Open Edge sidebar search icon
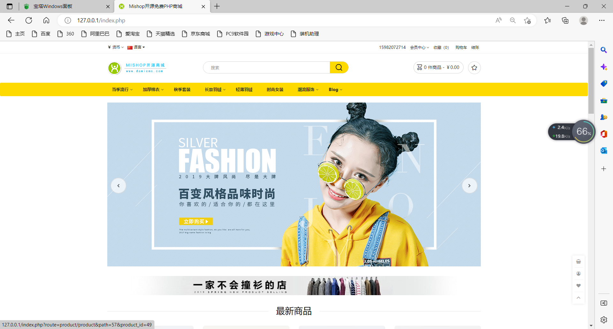The image size is (613, 329). click(x=604, y=50)
